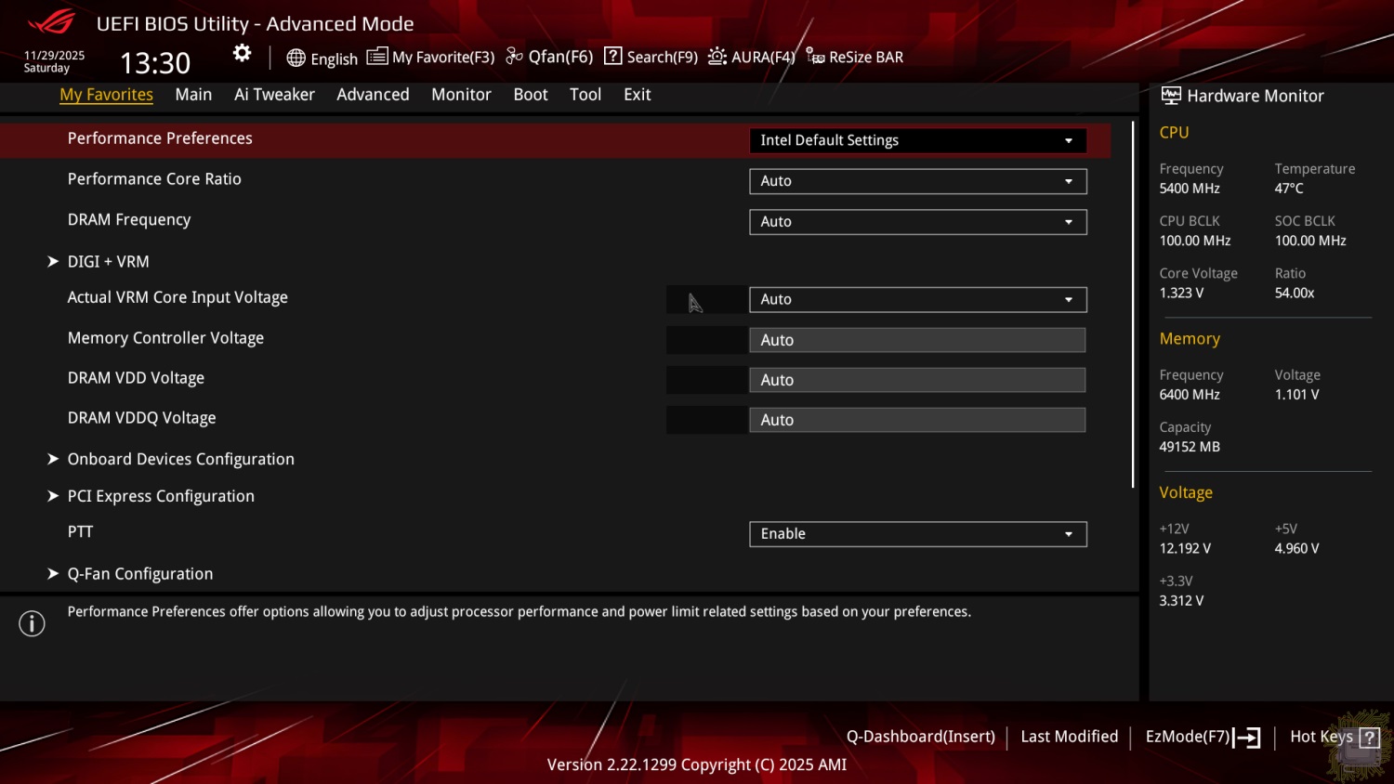Image resolution: width=1394 pixels, height=784 pixels.
Task: Open Qfan(F6) fan control icon
Action: (x=514, y=57)
